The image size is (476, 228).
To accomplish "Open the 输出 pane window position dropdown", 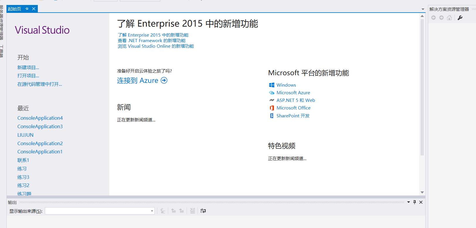I will coord(409,202).
